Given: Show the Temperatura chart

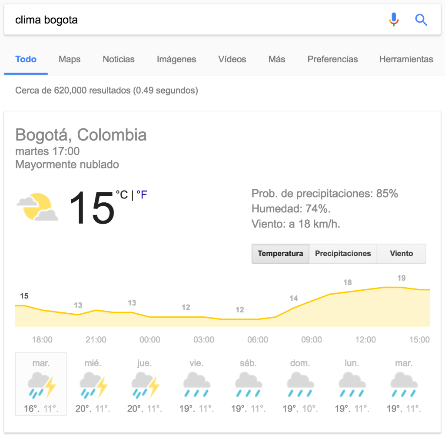Looking at the screenshot, I should (280, 254).
